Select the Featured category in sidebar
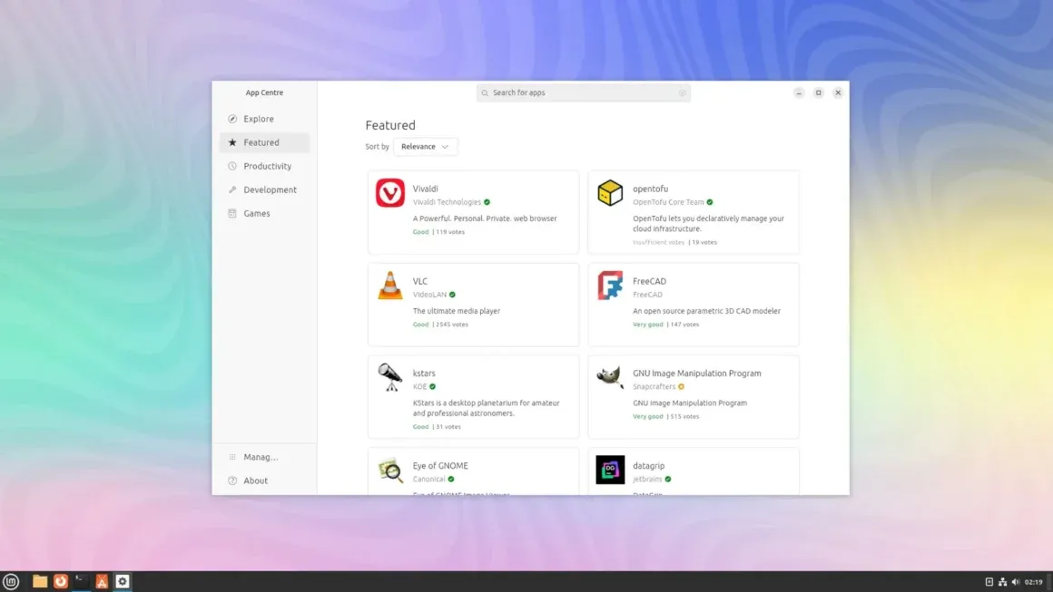Screen dimensions: 1053x592 tap(264, 142)
